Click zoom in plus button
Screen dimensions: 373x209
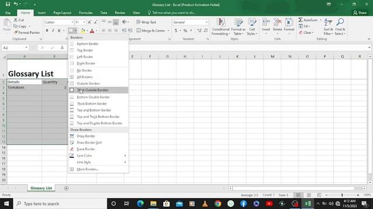point(358,195)
